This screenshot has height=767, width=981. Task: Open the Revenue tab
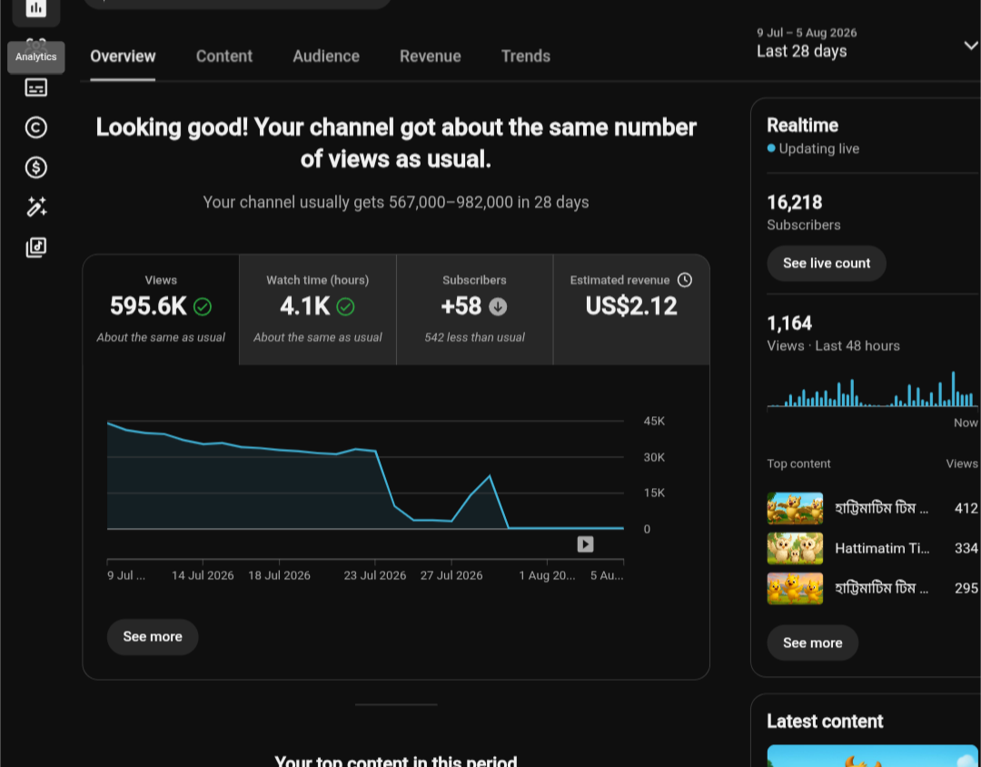coord(431,56)
